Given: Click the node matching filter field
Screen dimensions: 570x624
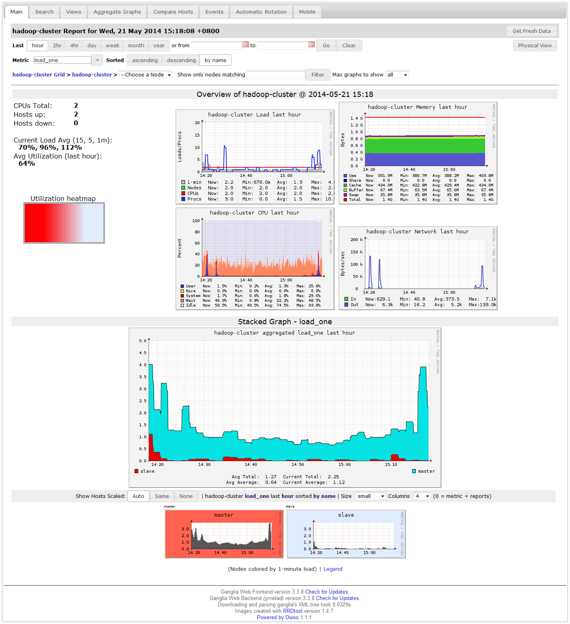Looking at the screenshot, I should (x=276, y=75).
